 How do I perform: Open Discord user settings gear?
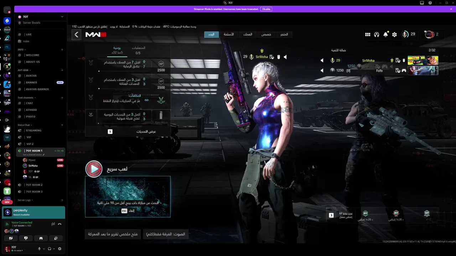[x=59, y=249]
